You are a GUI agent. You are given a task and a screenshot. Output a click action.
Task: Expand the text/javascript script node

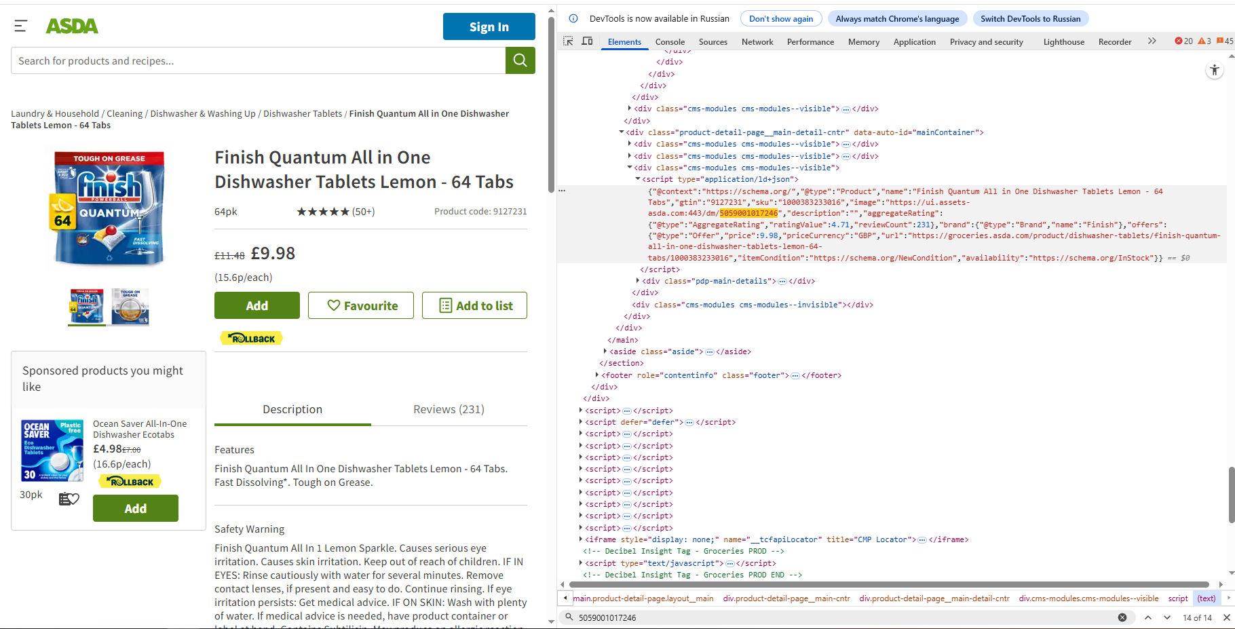581,563
